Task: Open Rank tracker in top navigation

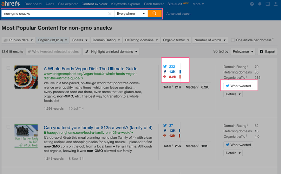Action: click(154, 4)
